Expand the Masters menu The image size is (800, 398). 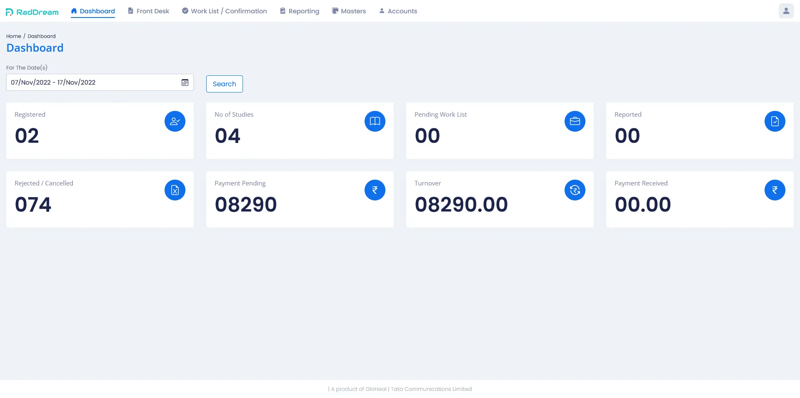pyautogui.click(x=349, y=11)
